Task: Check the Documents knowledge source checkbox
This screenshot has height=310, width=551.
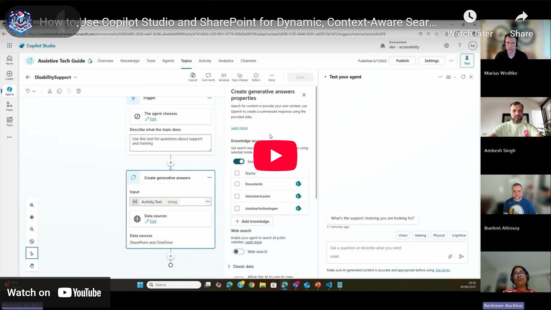Action: pos(237,184)
